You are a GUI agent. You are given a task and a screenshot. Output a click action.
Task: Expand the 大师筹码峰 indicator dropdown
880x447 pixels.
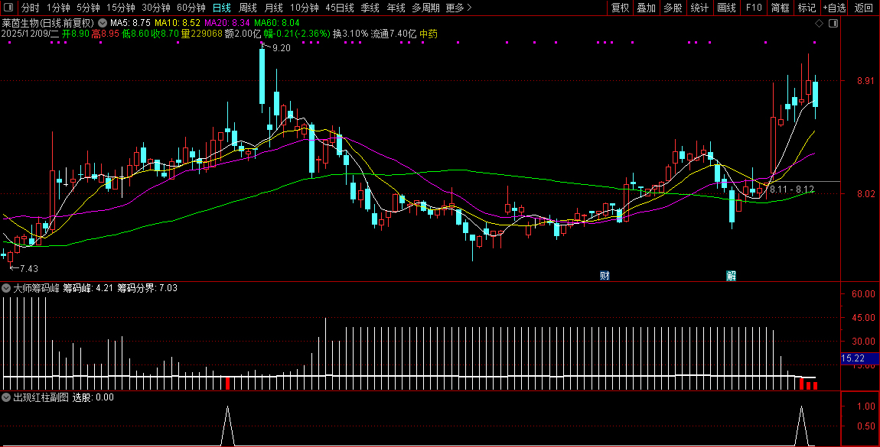[x=6, y=289]
